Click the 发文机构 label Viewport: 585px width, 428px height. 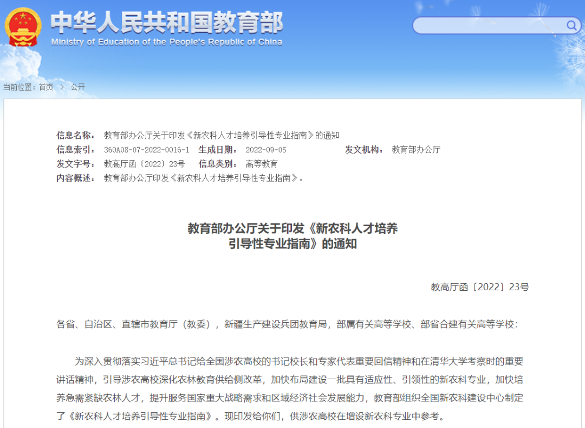tap(364, 150)
